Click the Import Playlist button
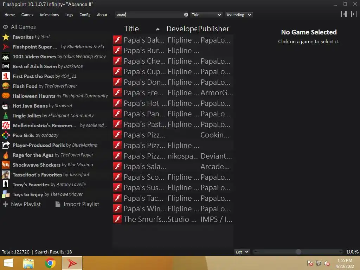The height and width of the screenshot is (270, 360). tap(78, 204)
